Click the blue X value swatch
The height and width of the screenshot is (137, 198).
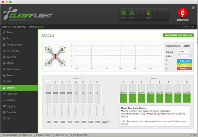pyautogui.click(x=184, y=61)
